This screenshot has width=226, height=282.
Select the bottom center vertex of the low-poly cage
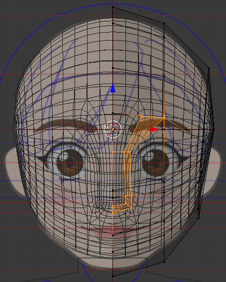pyautogui.click(x=113, y=276)
